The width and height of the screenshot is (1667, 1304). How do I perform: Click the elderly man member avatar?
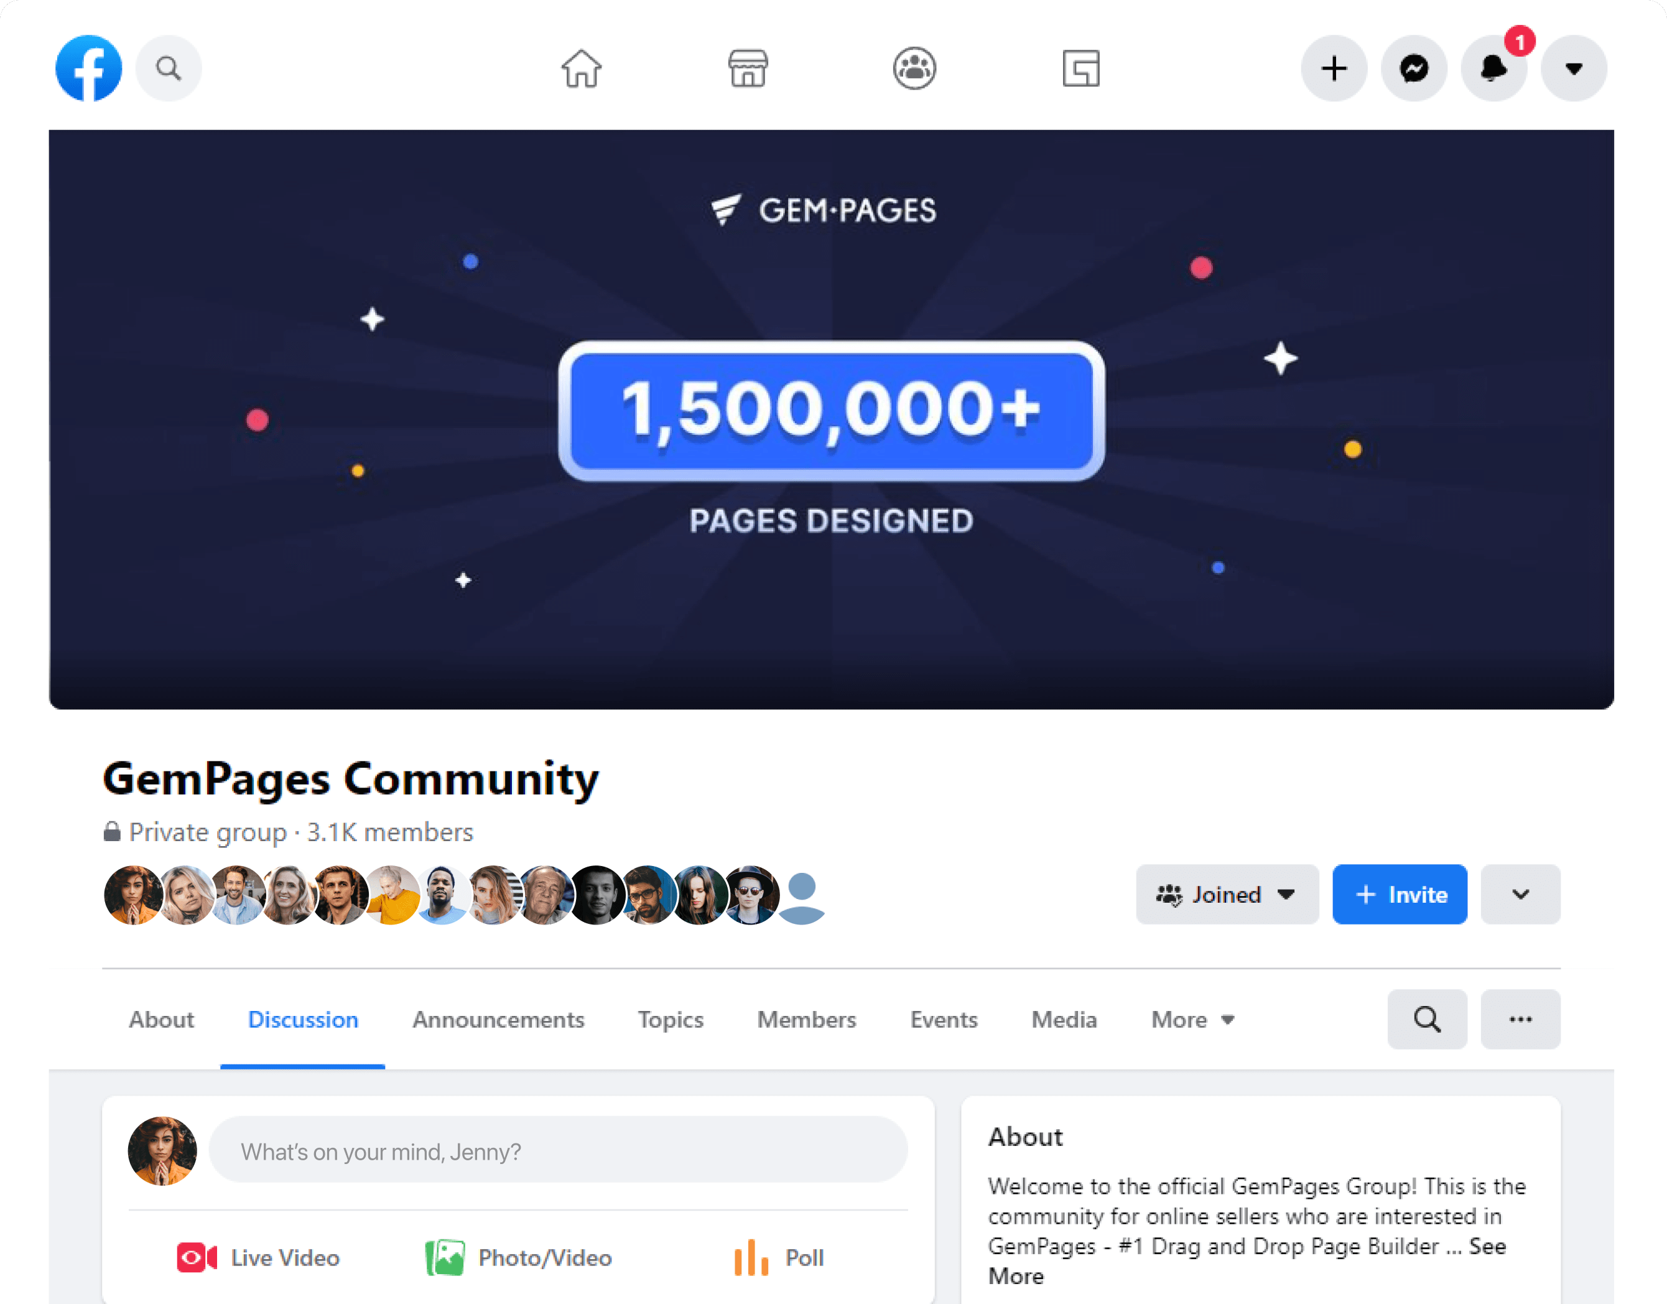point(545,894)
